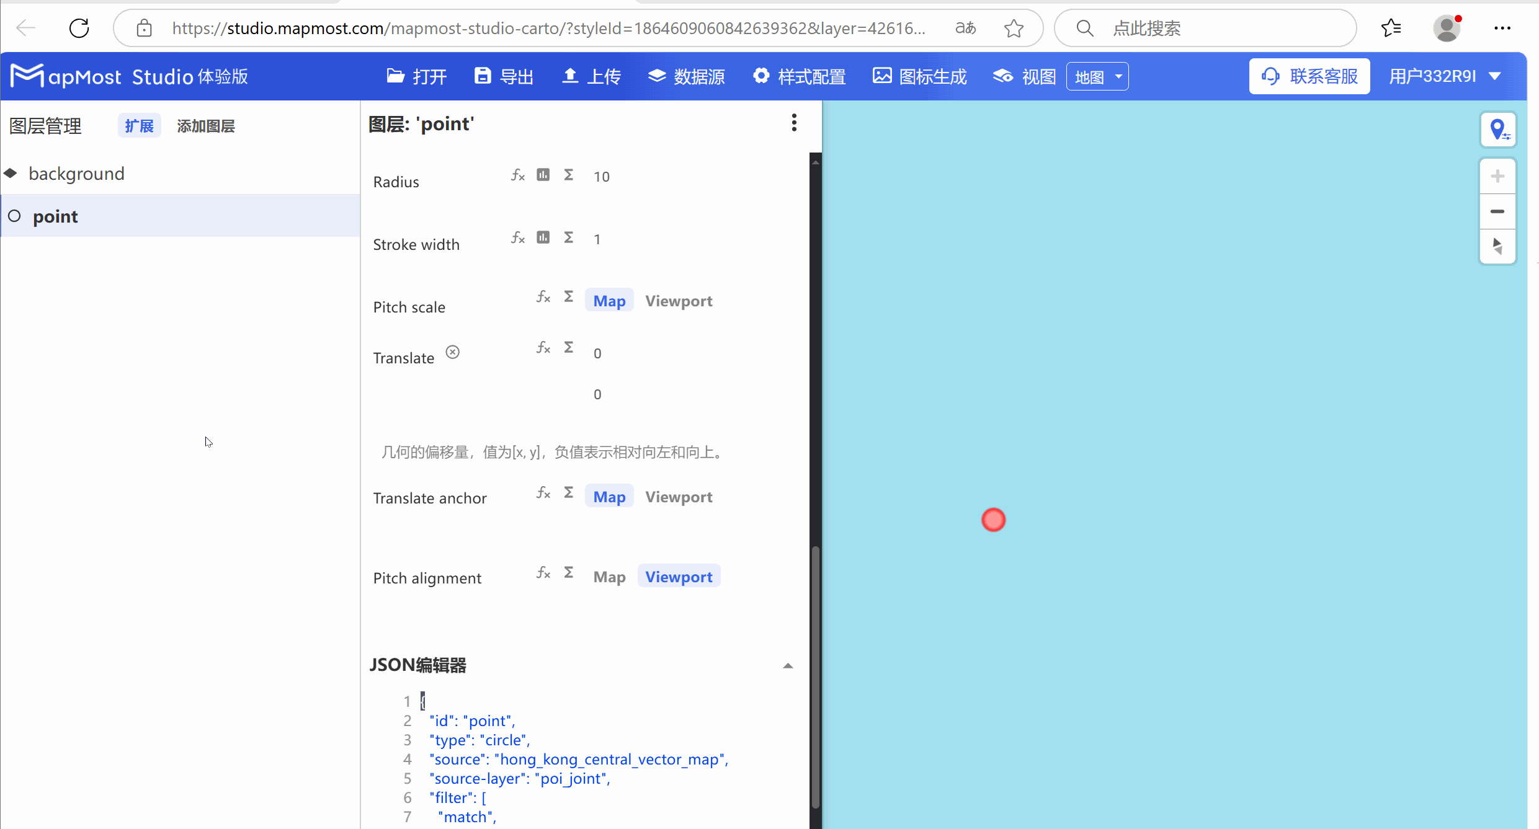The image size is (1539, 829).
Task: Set Pitch alignment to Map
Action: click(x=609, y=577)
